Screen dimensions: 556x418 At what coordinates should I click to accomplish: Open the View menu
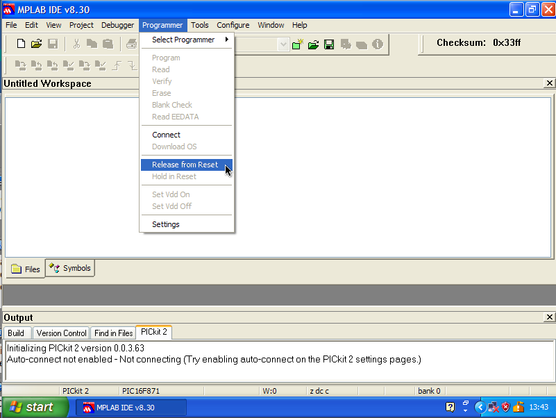tap(53, 25)
